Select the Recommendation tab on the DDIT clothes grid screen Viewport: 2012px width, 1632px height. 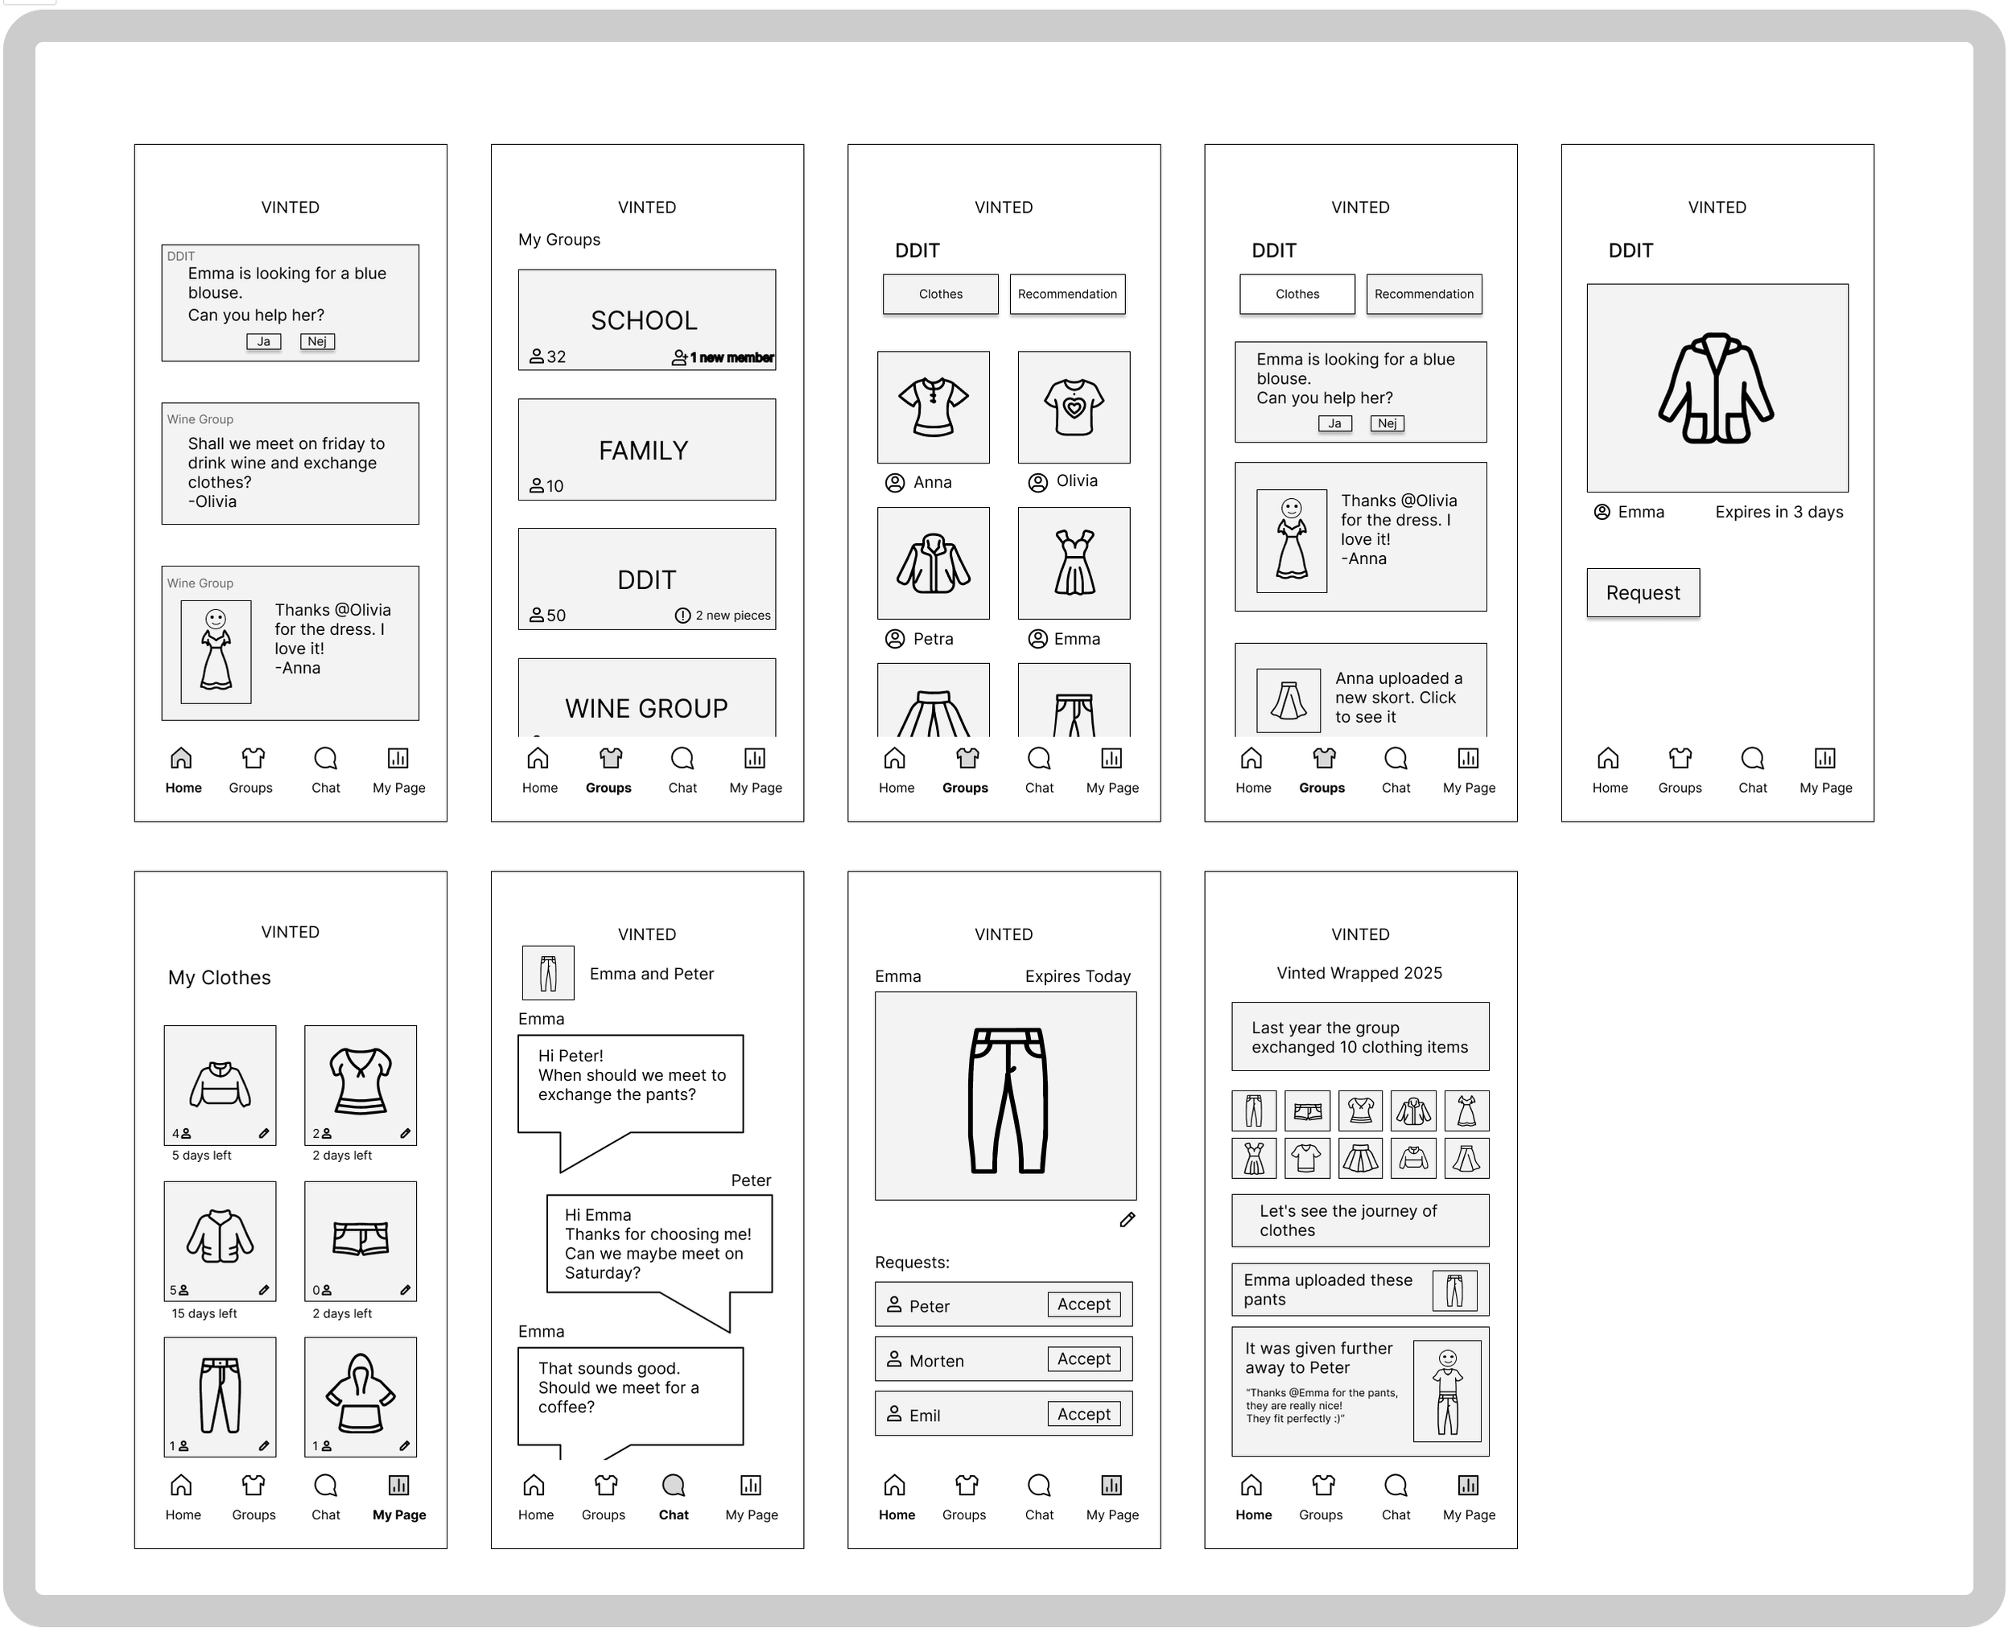1068,295
